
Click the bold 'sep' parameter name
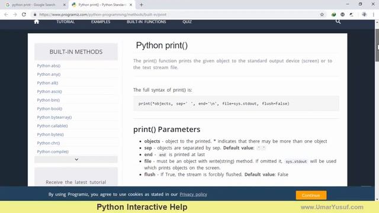point(148,148)
